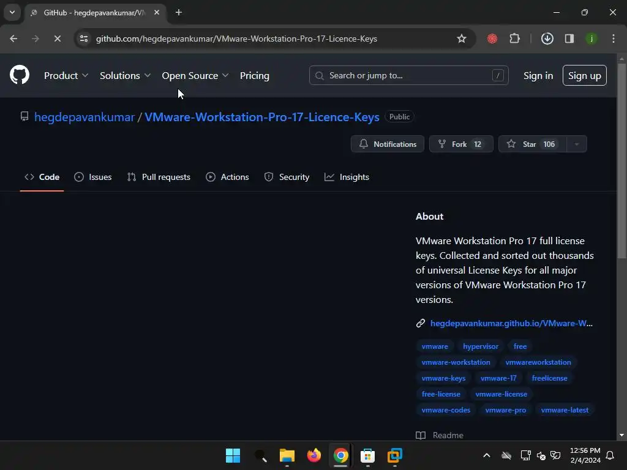Select the vmware topic tag

tap(435, 346)
